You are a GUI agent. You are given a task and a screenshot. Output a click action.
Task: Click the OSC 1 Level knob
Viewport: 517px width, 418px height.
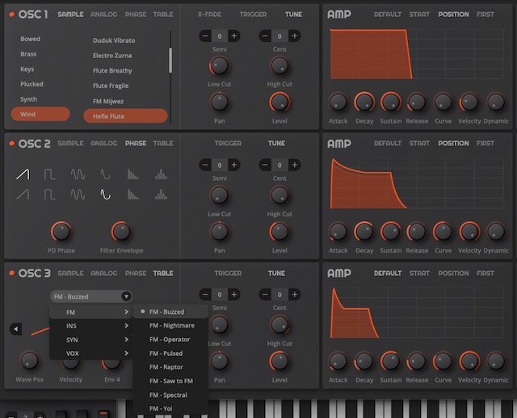[280, 102]
